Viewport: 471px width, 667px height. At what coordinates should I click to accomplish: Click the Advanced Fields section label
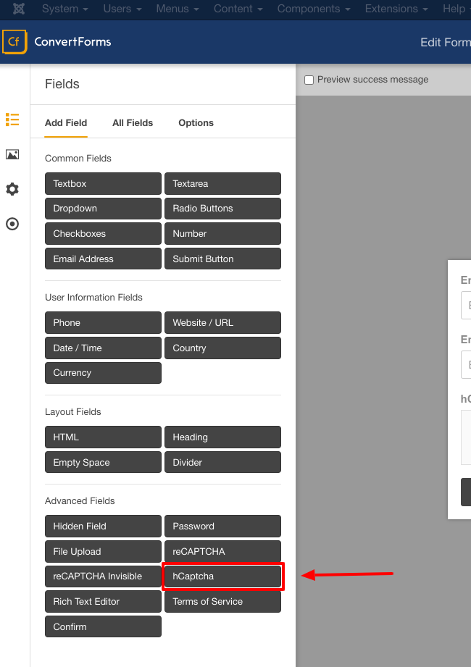[80, 500]
